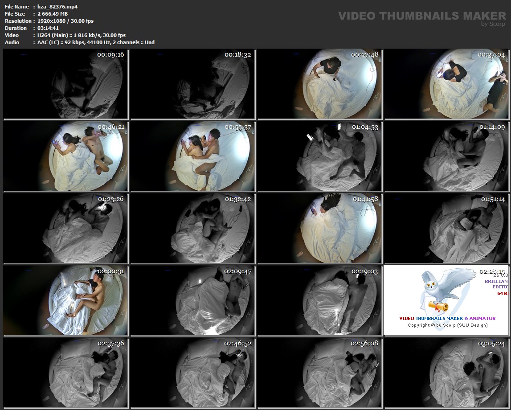Click the 'Copyright © by Scorp (SUU Design)' text
The image size is (511, 410).
[x=447, y=325]
